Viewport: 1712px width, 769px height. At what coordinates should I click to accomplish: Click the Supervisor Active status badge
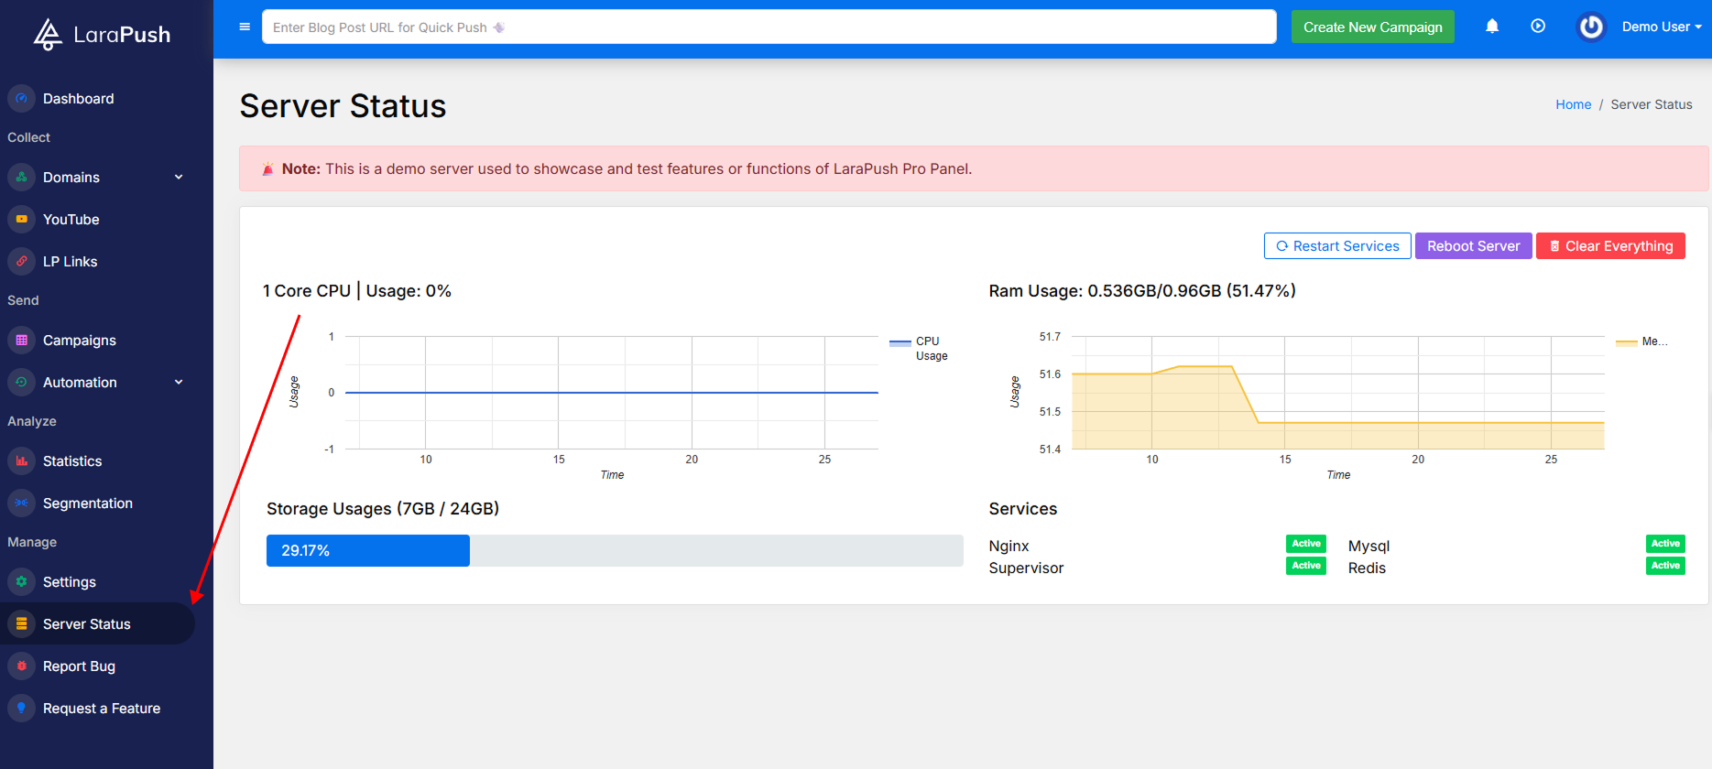tap(1305, 566)
